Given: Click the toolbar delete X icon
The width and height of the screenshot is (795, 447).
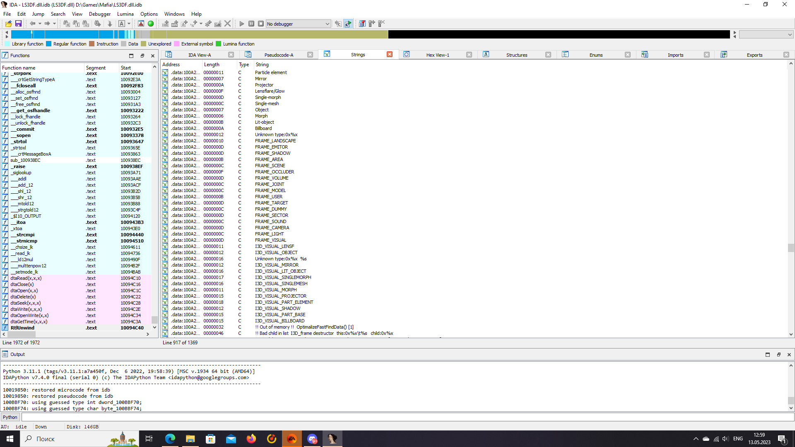Looking at the screenshot, I should click(x=227, y=24).
